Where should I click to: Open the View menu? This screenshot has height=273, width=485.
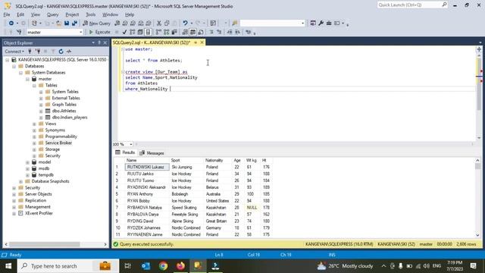click(x=36, y=14)
